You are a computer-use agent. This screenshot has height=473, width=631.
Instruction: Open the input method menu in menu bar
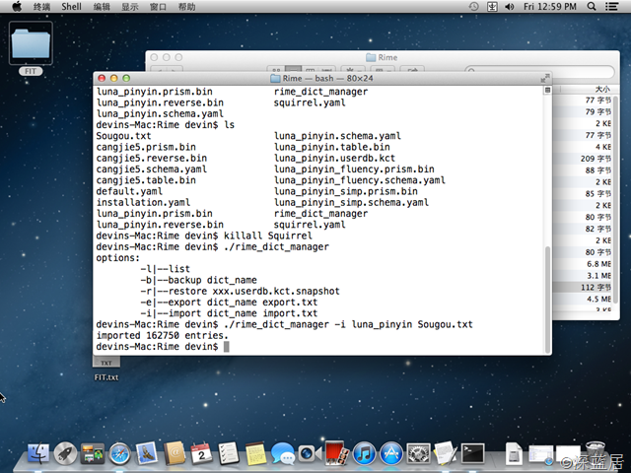click(x=492, y=6)
